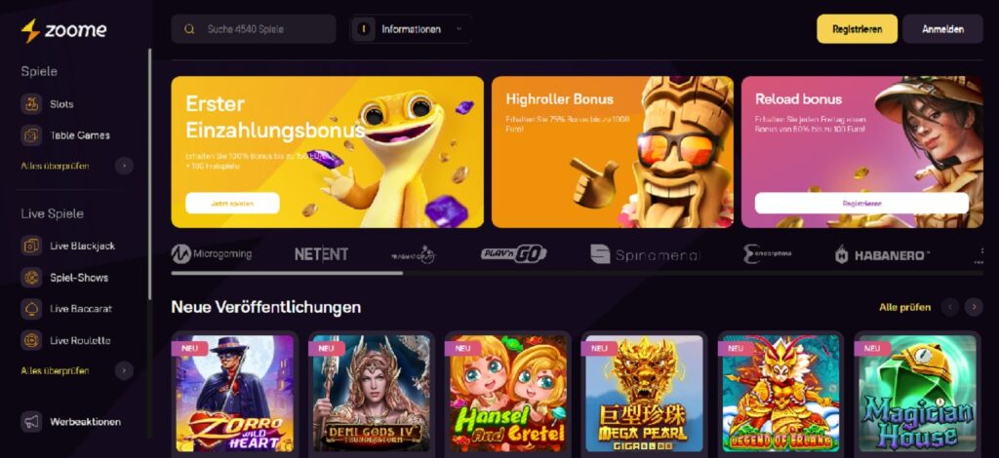Show next new releases with right arrow
Screen dimensions: 999x458
click(x=974, y=307)
